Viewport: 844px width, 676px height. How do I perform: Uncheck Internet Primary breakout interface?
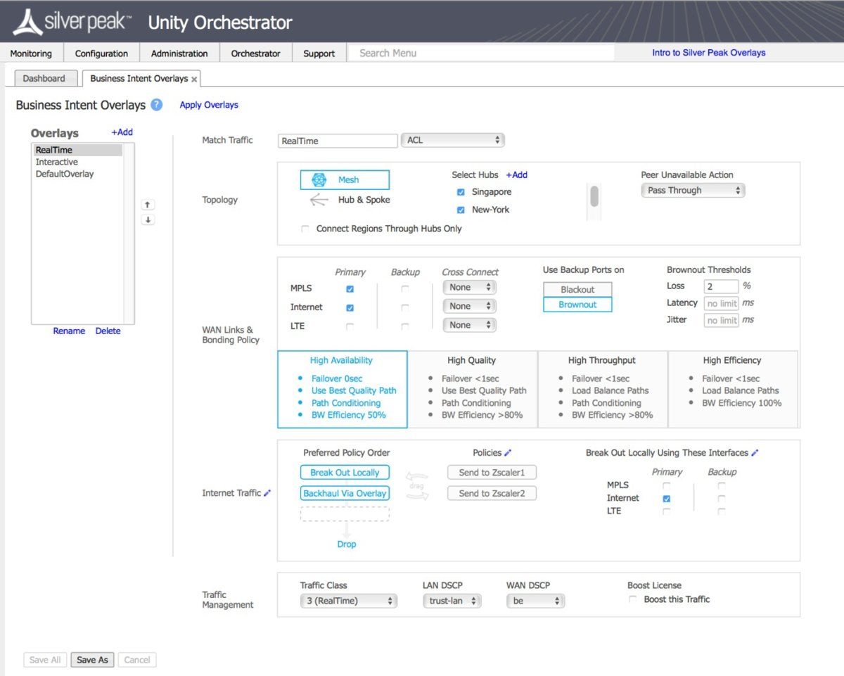coord(667,498)
